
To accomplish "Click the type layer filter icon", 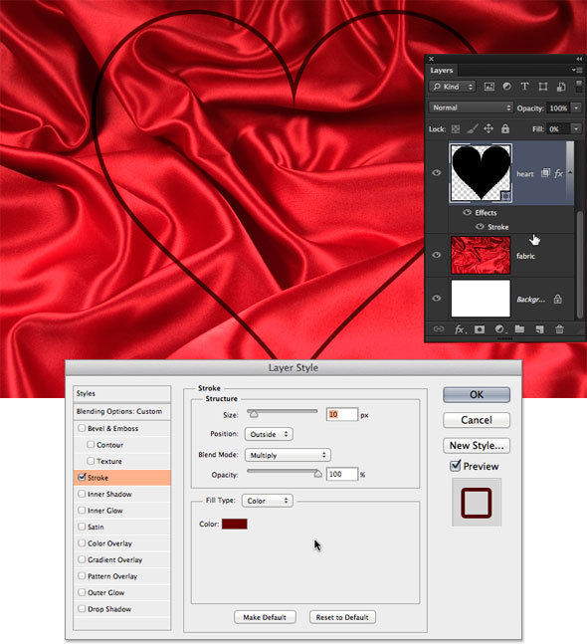I will [x=524, y=87].
